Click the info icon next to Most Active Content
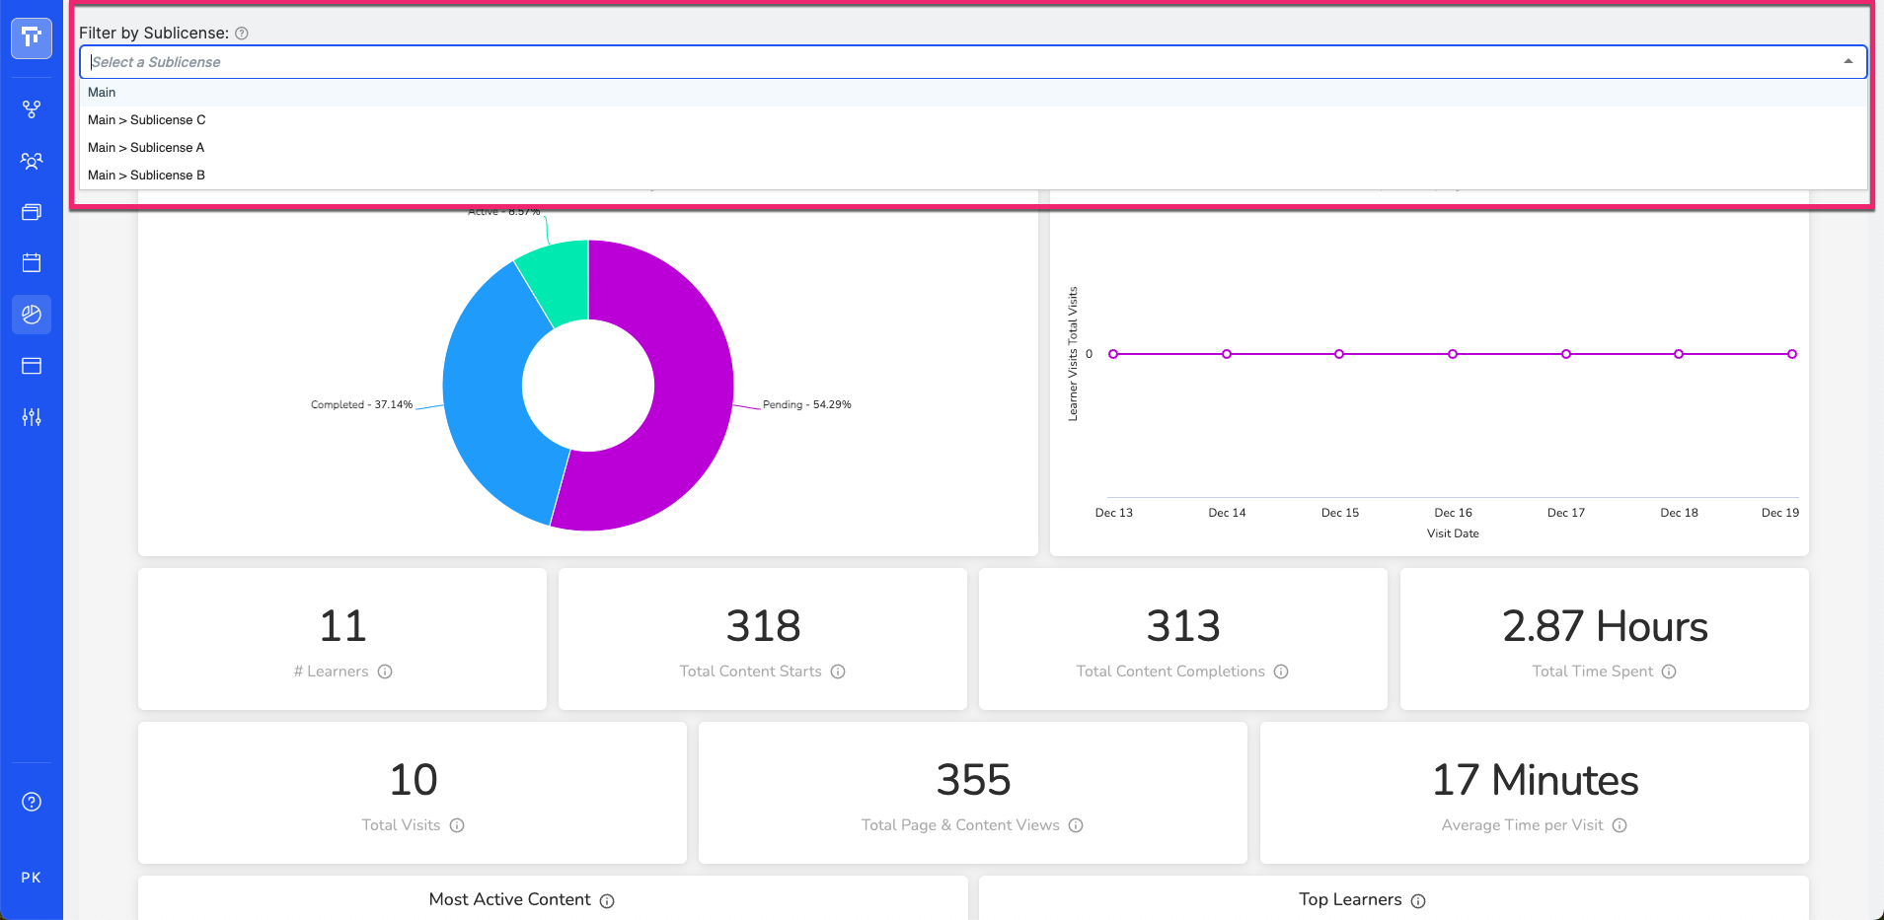This screenshot has height=920, width=1884. tap(607, 901)
